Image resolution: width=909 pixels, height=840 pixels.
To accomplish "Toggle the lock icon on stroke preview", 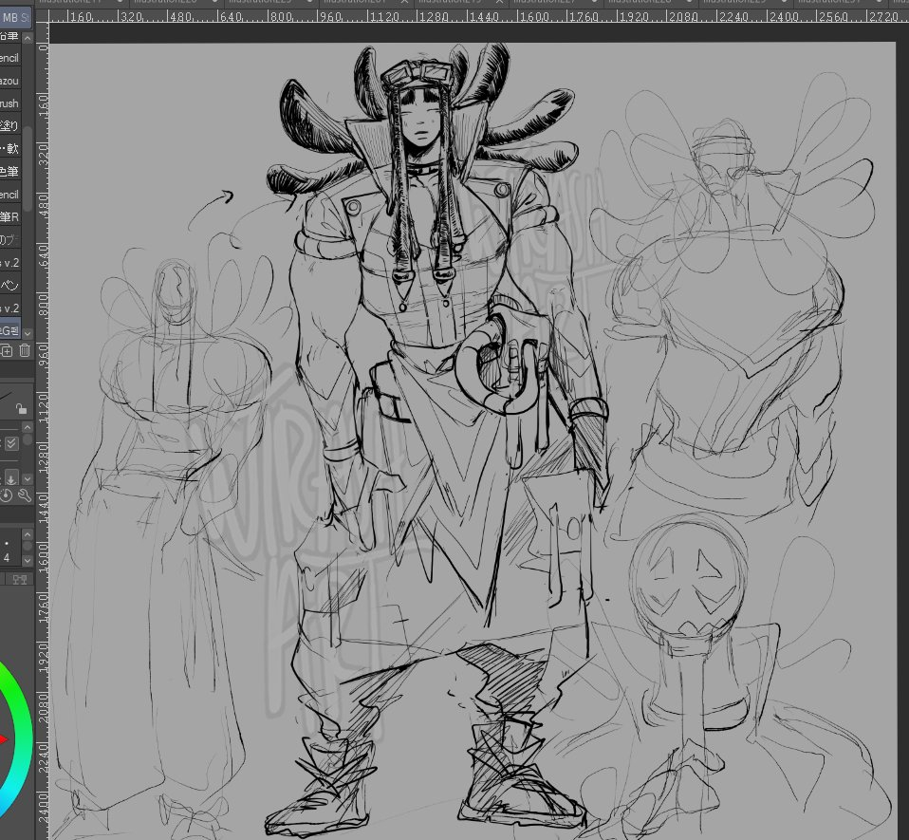I will pyautogui.click(x=21, y=407).
